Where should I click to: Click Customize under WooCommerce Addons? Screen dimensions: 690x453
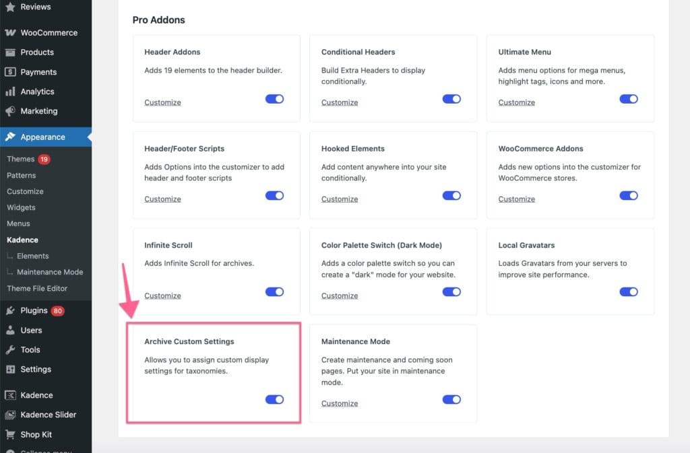[x=516, y=199]
